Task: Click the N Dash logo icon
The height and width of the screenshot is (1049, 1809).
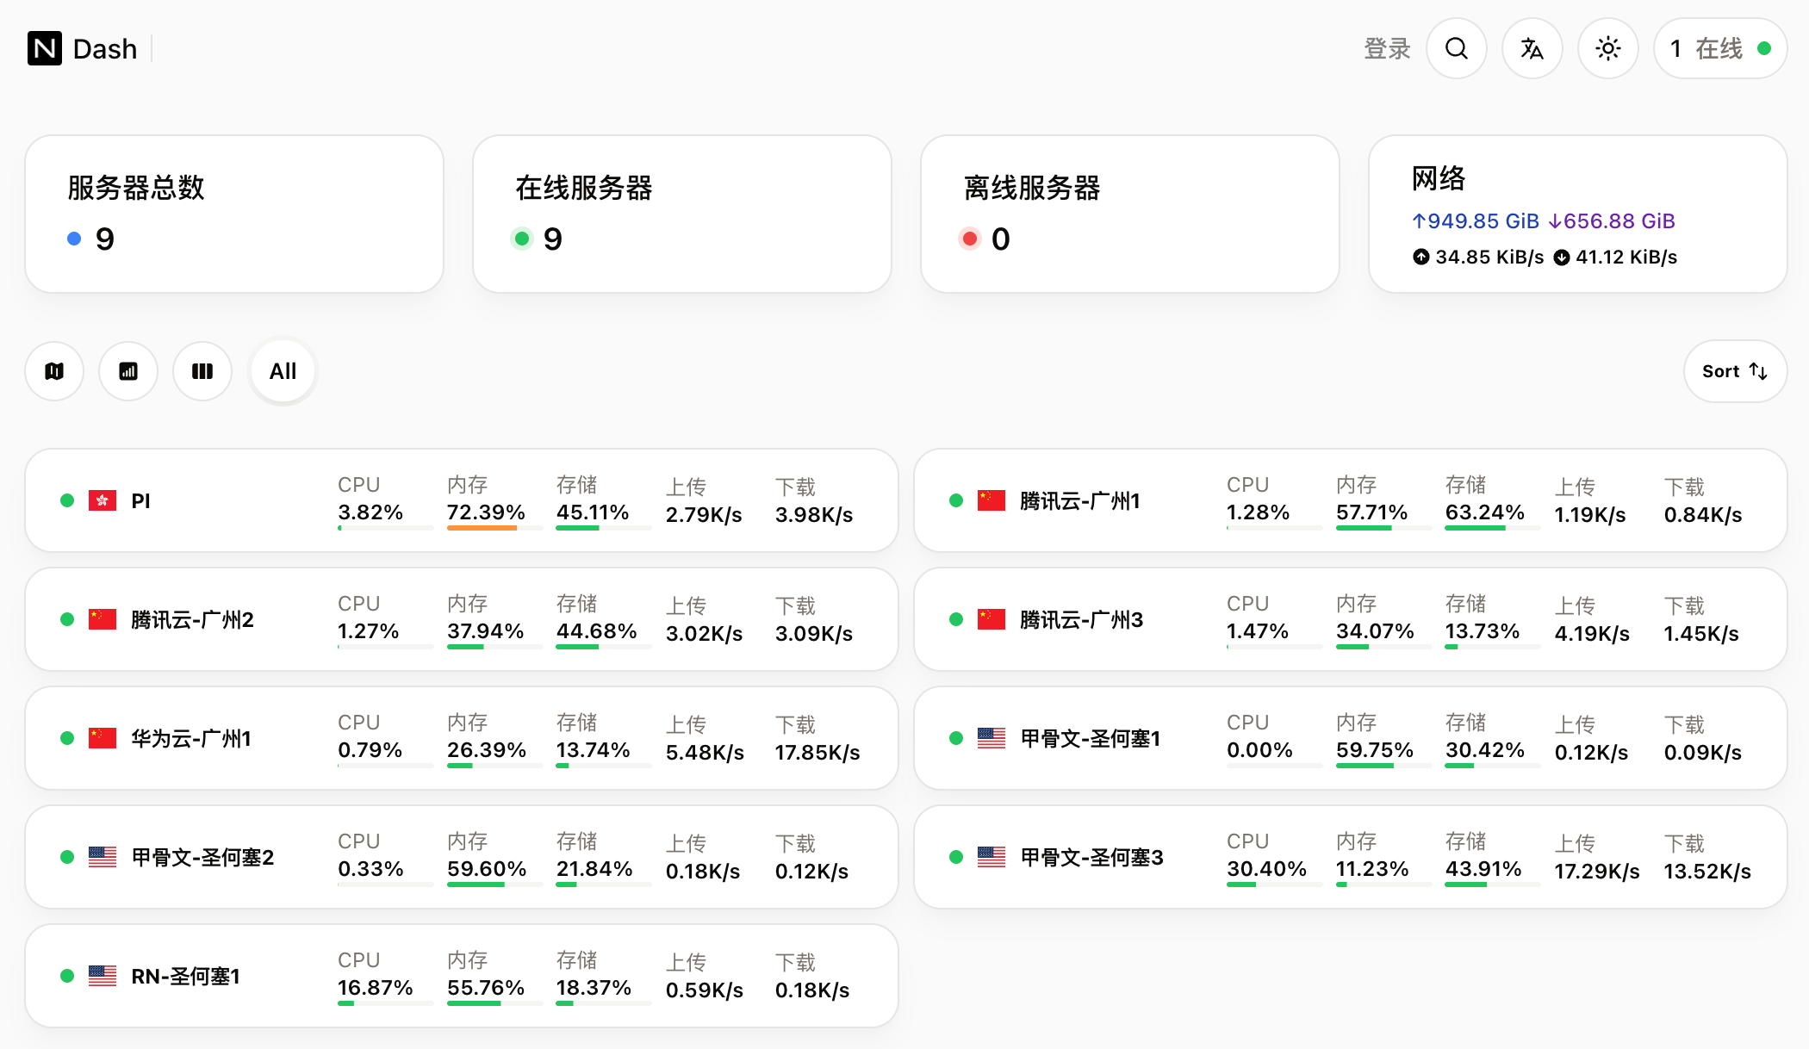Action: tap(45, 48)
